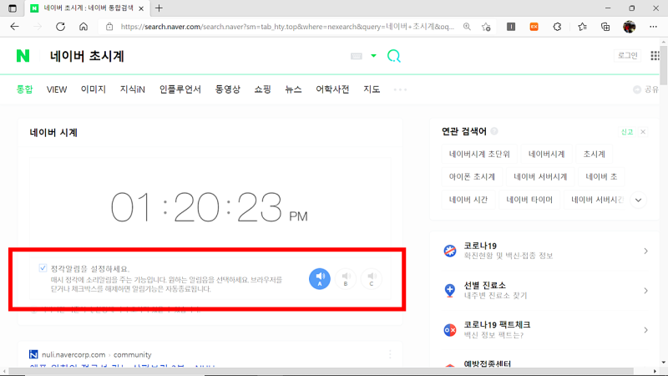Viewport: 668px width, 376px height.
Task: Expand the related searches chevron
Action: [x=638, y=200]
